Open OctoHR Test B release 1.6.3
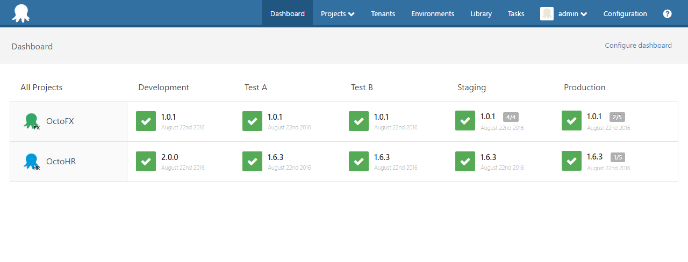Image resolution: width=688 pixels, height=262 pixels. (382, 157)
